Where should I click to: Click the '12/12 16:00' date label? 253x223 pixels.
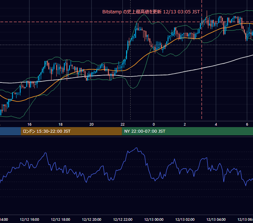pos(29,219)
